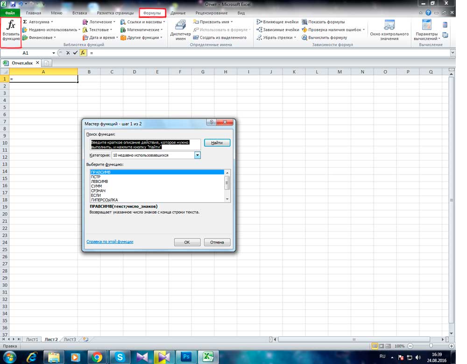This screenshot has height=364, width=467.
Task: Confirm entry with formula bar checkmark
Action: 75,53
